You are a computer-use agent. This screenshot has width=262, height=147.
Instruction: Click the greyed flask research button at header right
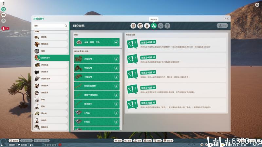click(x=222, y=26)
